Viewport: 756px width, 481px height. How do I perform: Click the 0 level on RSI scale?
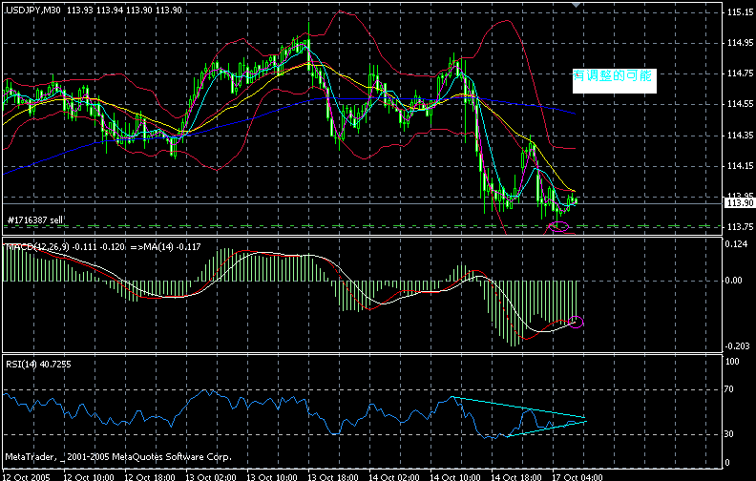727,463
